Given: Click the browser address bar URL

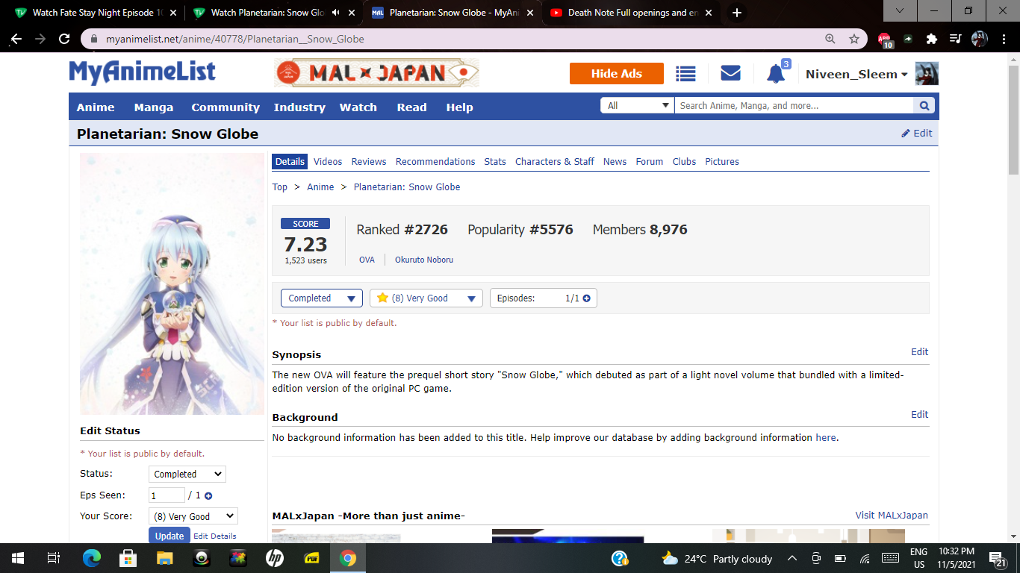Looking at the screenshot, I should [235, 39].
